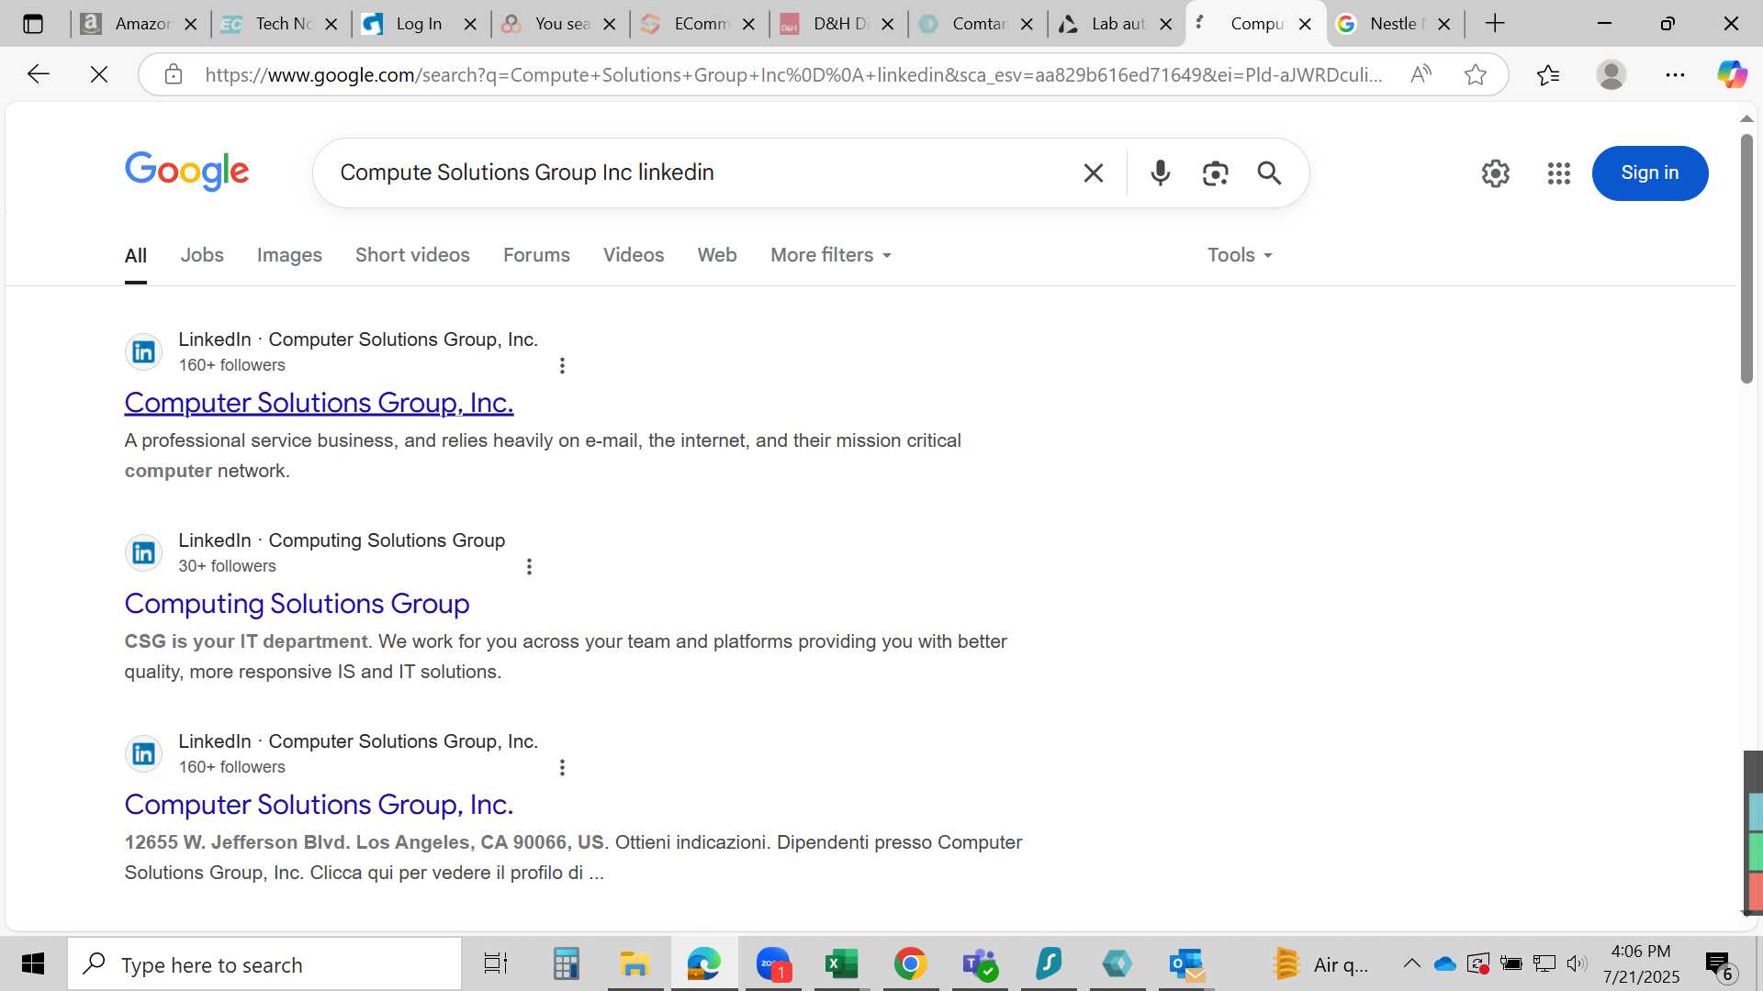Open the notification center
Image resolution: width=1763 pixels, height=991 pixels.
(x=1718, y=964)
